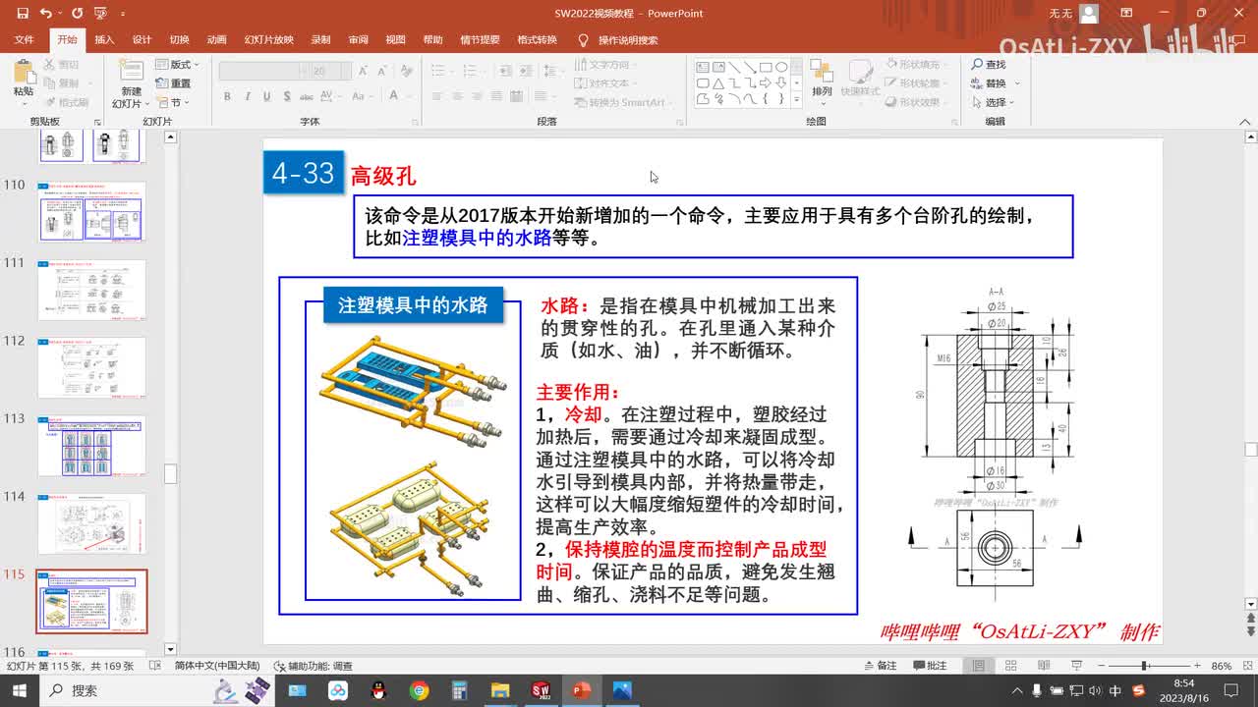Toggle the Comments pane in the status bar

click(930, 666)
